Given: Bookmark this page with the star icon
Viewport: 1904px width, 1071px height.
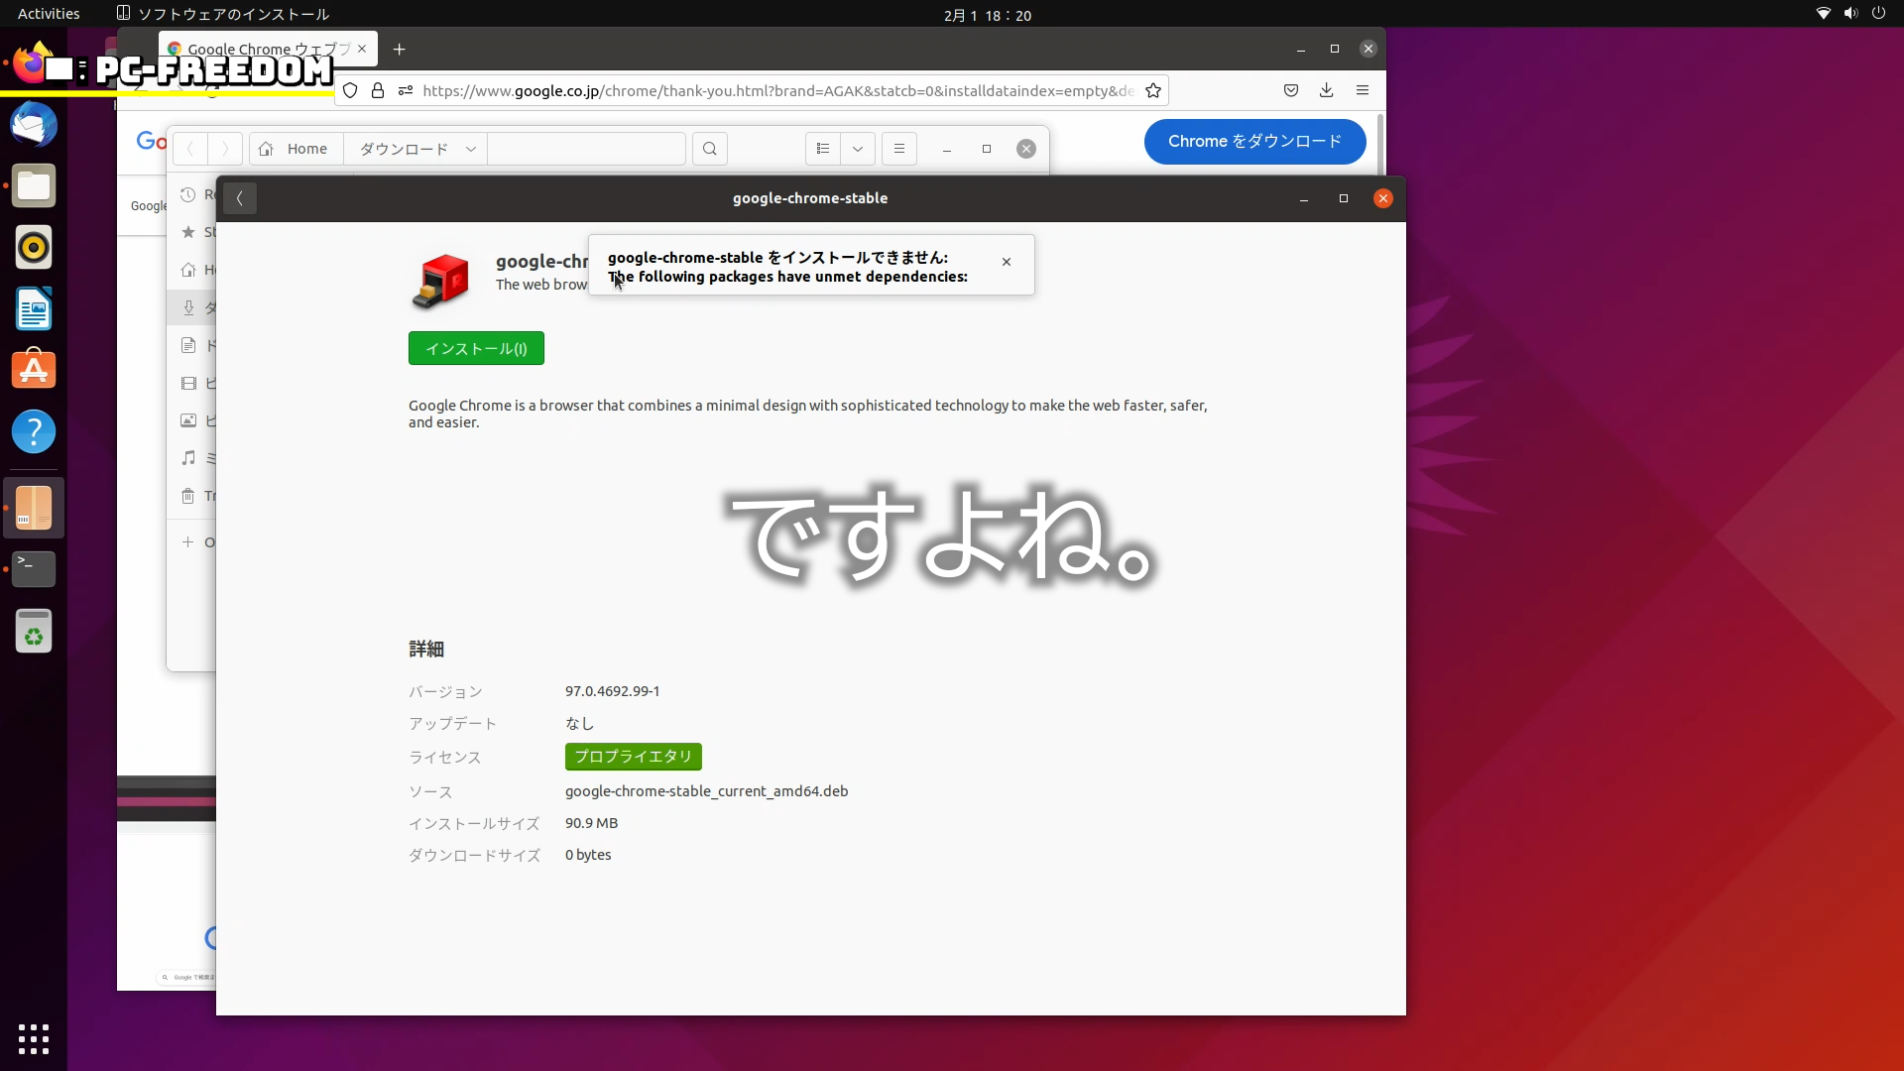Looking at the screenshot, I should coord(1153,91).
